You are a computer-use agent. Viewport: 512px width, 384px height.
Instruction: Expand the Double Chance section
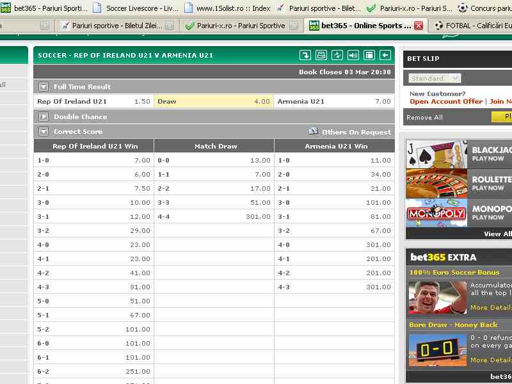coord(44,116)
